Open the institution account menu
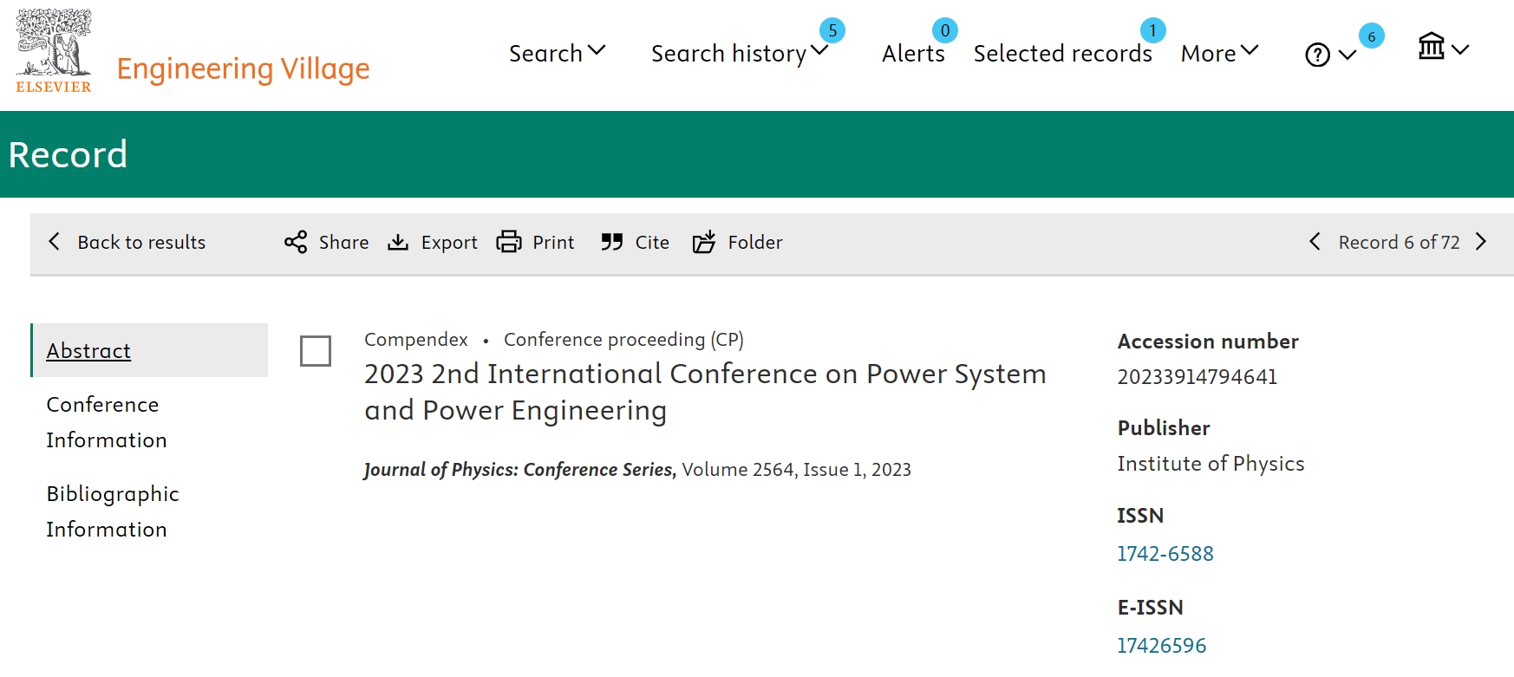The height and width of the screenshot is (677, 1514). pyautogui.click(x=1442, y=48)
